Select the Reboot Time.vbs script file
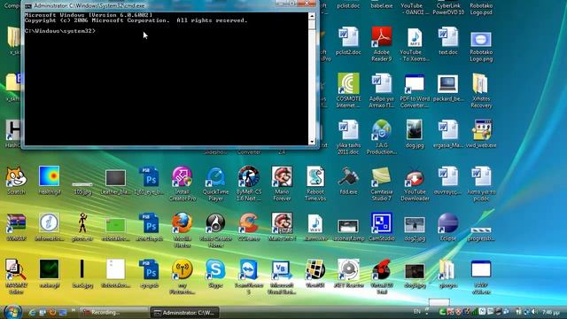This screenshot has width=567, height=319. [315, 183]
